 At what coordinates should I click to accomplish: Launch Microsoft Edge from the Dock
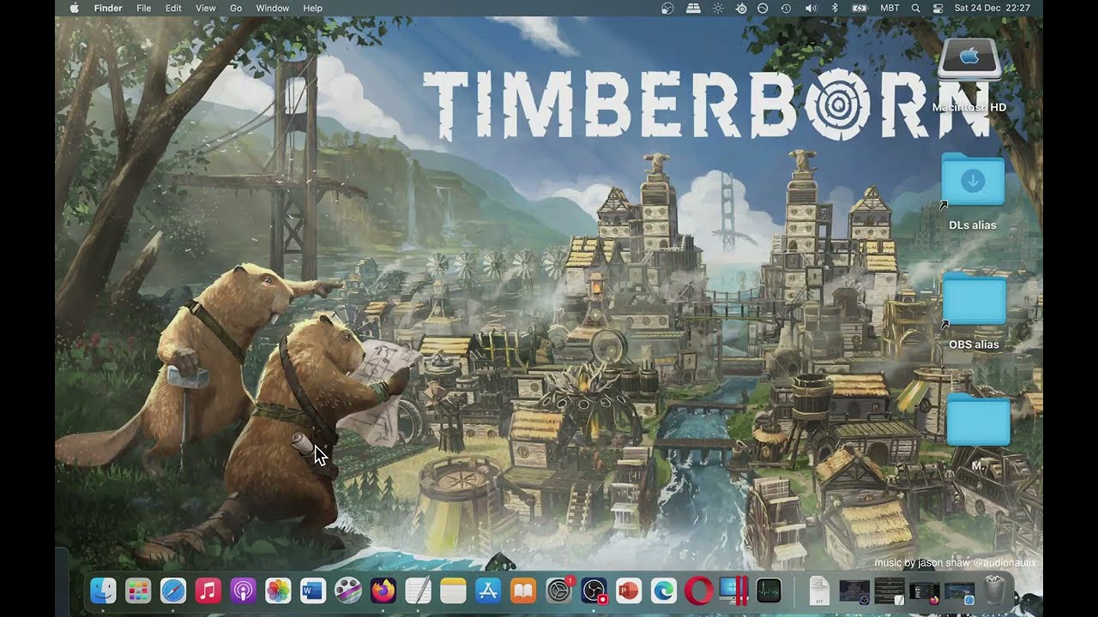[664, 590]
